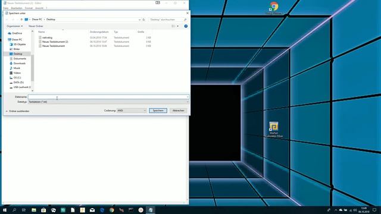
Task: Open the Ansicht menu in Editor
Action: click(39, 8)
